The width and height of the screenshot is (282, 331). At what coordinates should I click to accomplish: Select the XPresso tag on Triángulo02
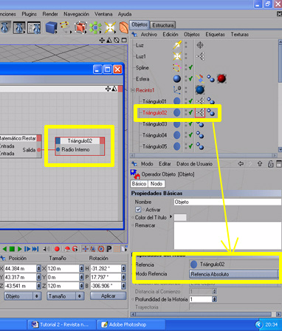[200, 113]
